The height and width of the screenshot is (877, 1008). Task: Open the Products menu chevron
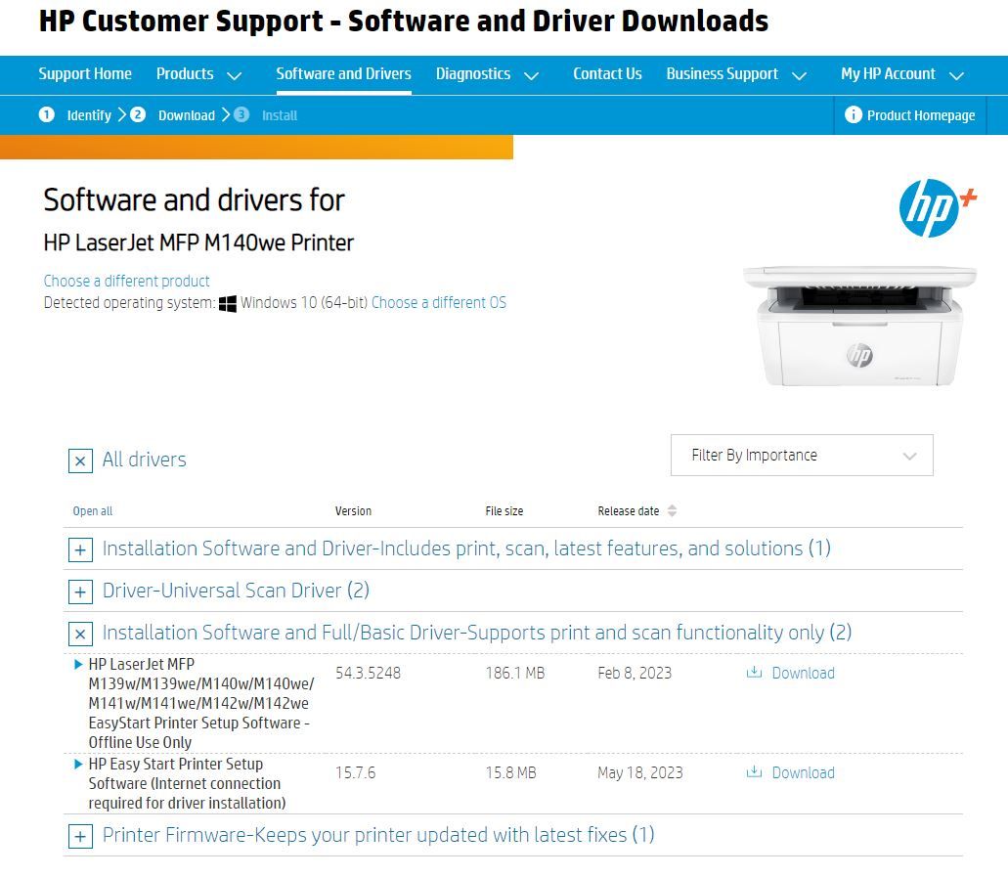[235, 76]
